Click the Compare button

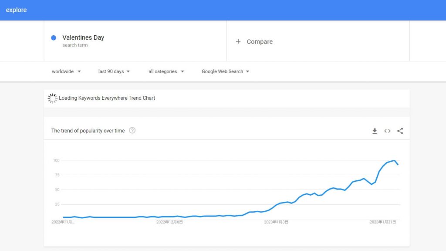(x=260, y=42)
